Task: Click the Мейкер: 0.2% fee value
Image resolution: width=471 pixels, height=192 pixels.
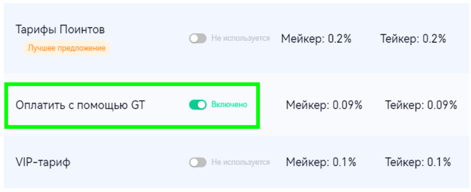Action: point(316,39)
